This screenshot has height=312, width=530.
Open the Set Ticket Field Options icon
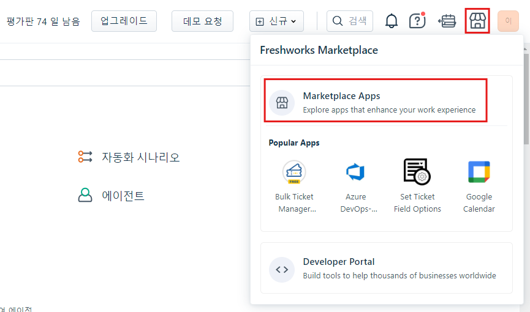417,171
